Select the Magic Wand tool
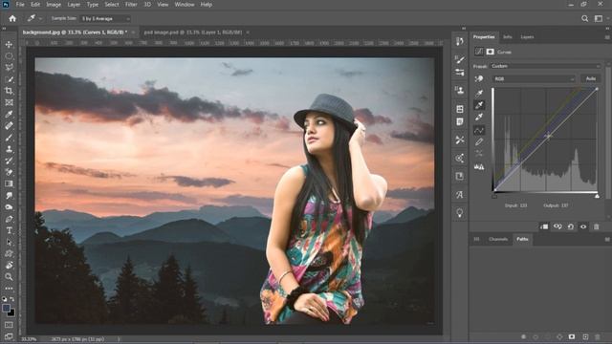 click(x=9, y=79)
